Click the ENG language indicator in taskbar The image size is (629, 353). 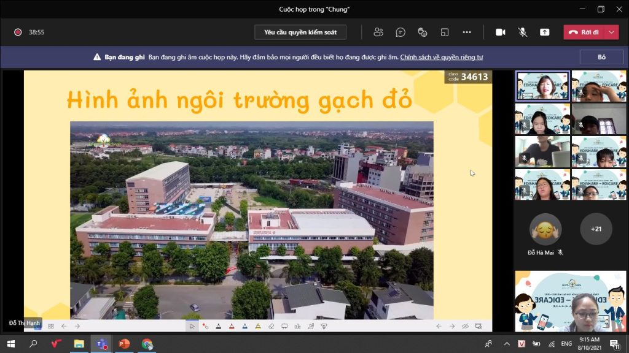(x=567, y=344)
